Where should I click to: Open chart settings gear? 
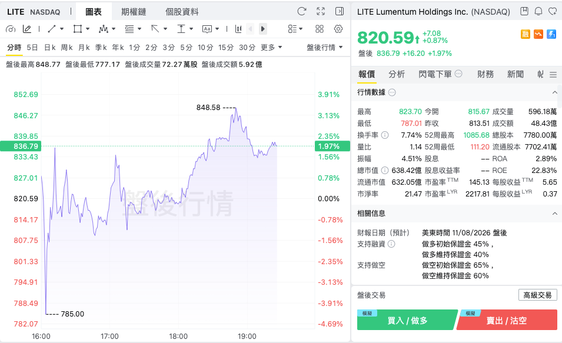(x=338, y=29)
